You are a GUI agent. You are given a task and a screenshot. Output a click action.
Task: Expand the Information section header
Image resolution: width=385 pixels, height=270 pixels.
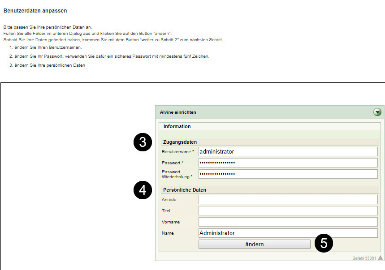177,126
